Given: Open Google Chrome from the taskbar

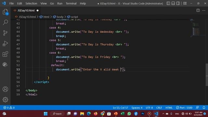Looking at the screenshot, I should (x=102, y=114).
